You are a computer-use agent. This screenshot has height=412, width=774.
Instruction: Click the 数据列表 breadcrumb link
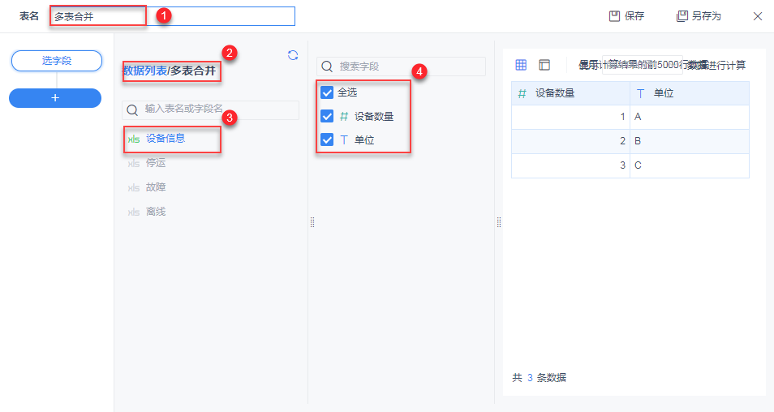145,71
